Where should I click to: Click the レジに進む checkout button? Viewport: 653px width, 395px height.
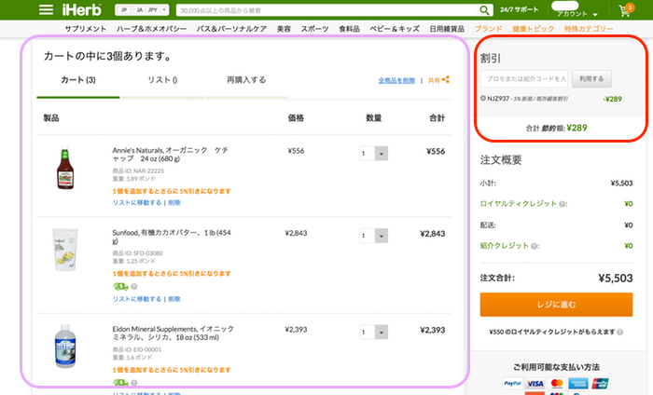[x=556, y=305]
